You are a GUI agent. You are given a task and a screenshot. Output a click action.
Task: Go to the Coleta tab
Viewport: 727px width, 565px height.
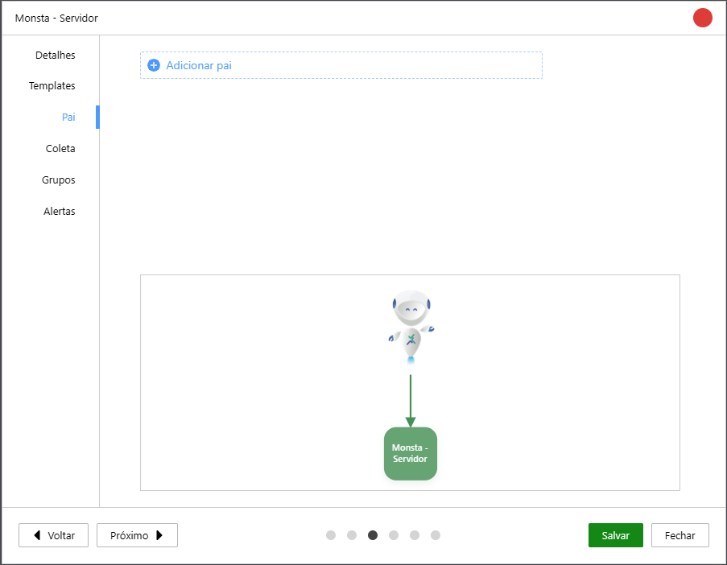(60, 149)
